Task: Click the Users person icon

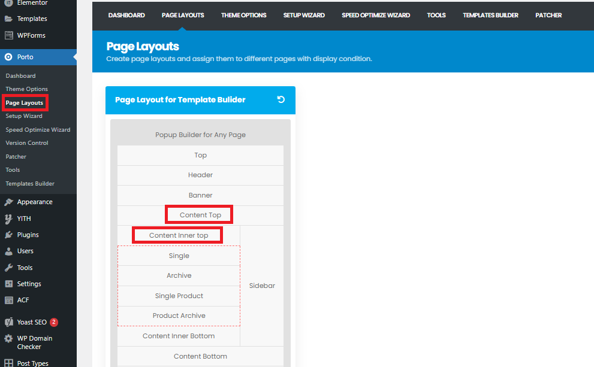Action: point(8,251)
